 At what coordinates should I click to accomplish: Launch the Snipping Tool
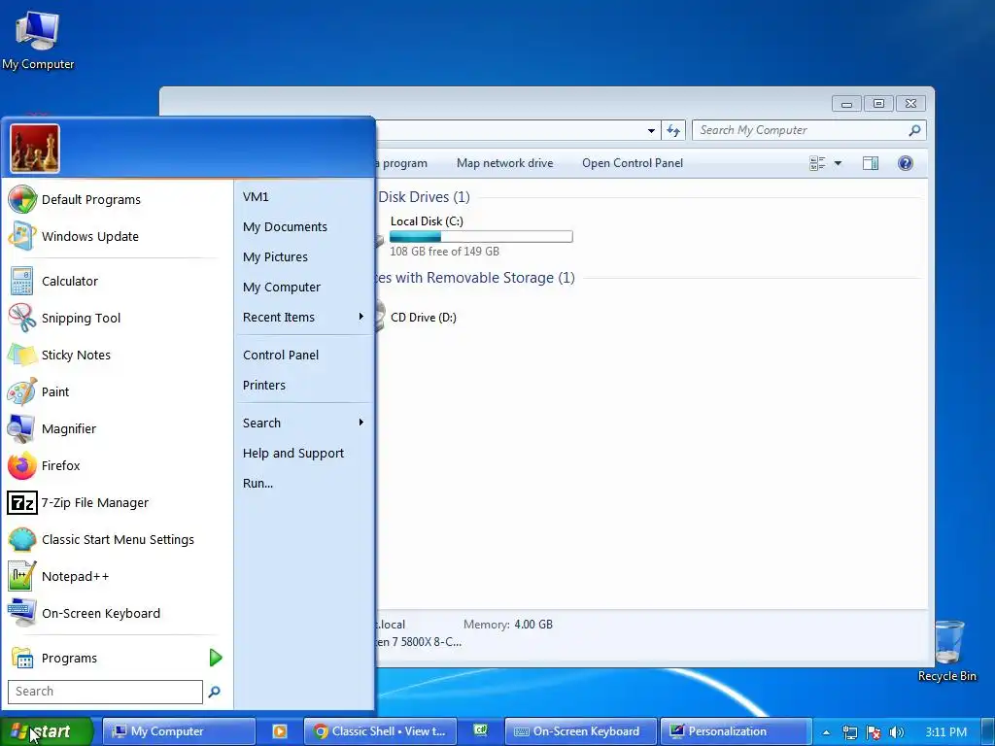[x=118, y=318]
